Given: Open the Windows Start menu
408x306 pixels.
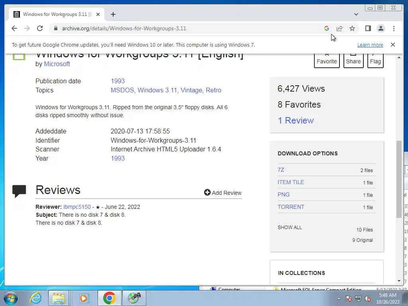Looking at the screenshot, I should point(10,298).
